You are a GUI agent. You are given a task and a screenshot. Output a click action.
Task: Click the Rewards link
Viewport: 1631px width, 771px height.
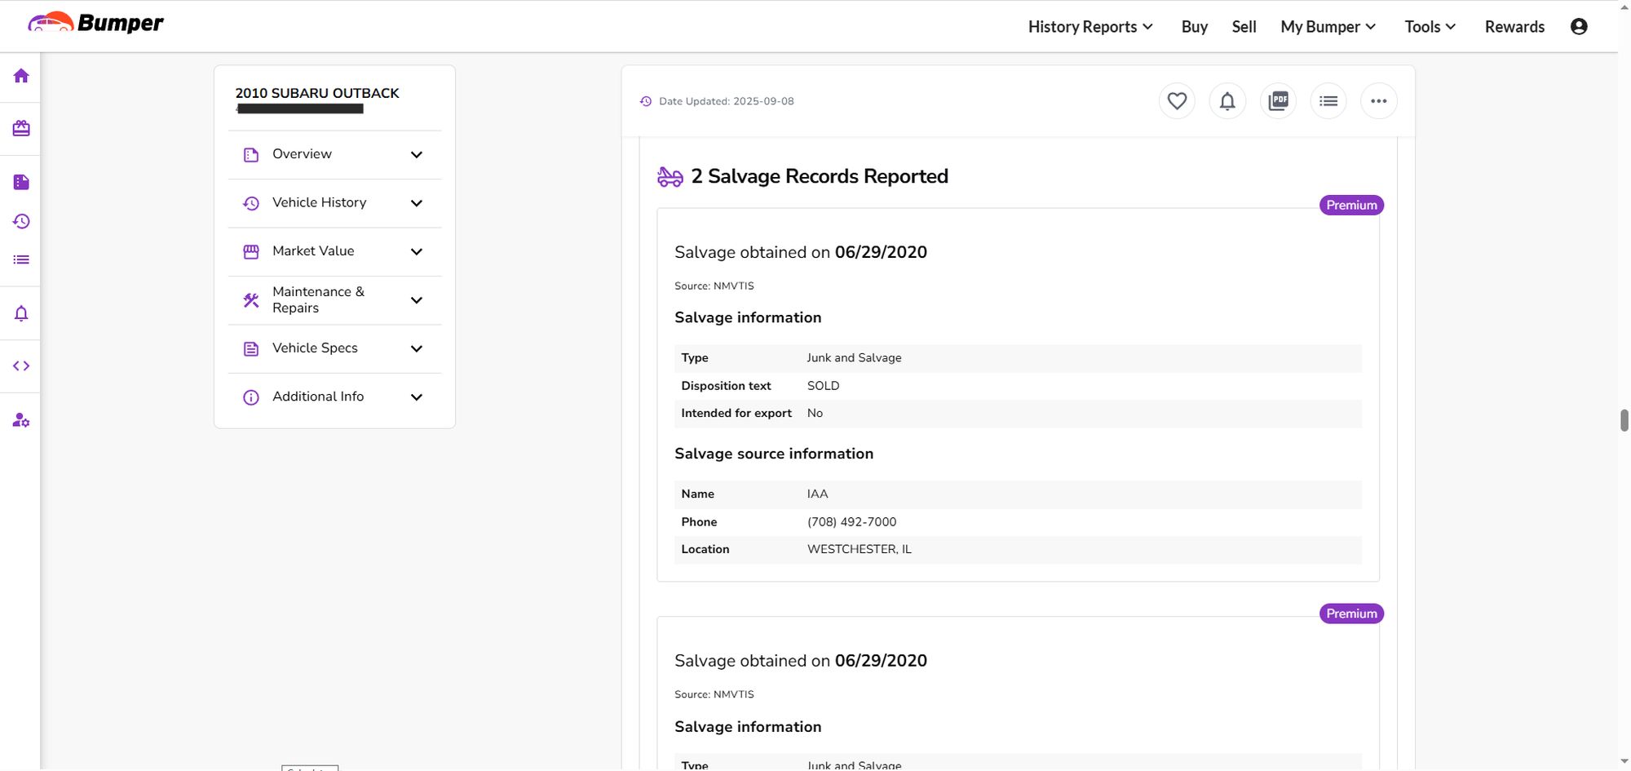tap(1514, 27)
